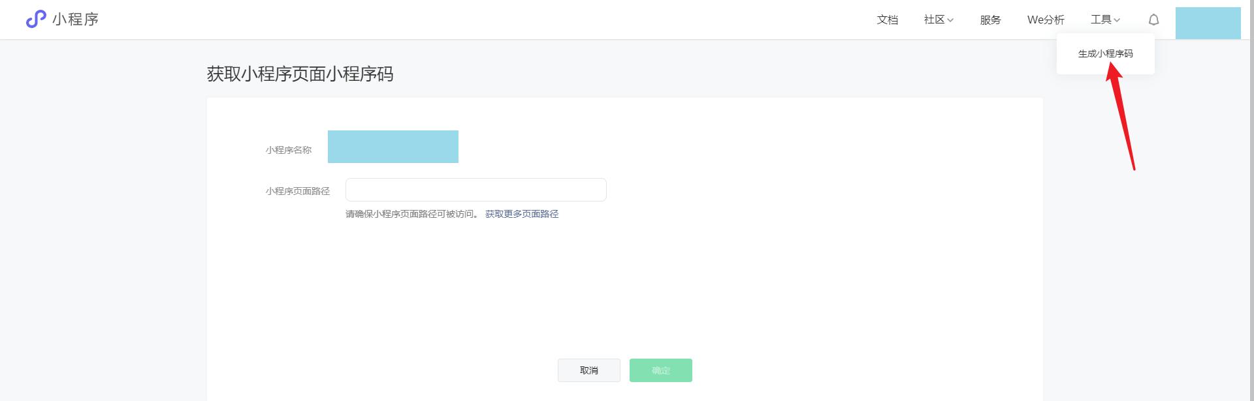The width and height of the screenshot is (1254, 401).
Task: Focus the 小程序页面路径 input field
Action: coord(475,190)
